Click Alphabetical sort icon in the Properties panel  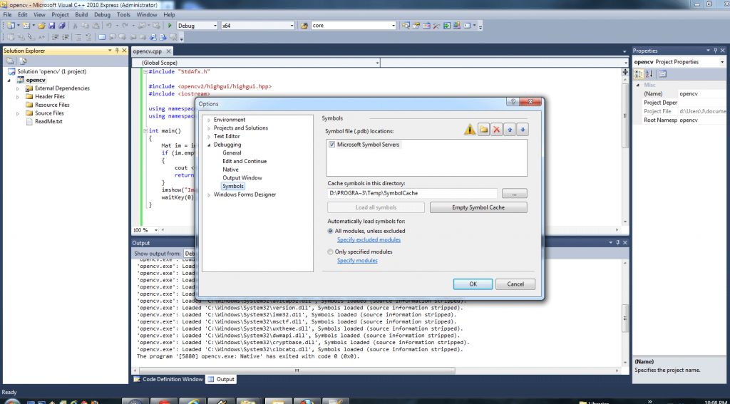649,74
